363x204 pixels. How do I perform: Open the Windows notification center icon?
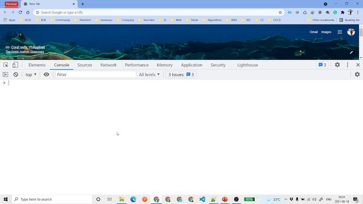click(356, 199)
